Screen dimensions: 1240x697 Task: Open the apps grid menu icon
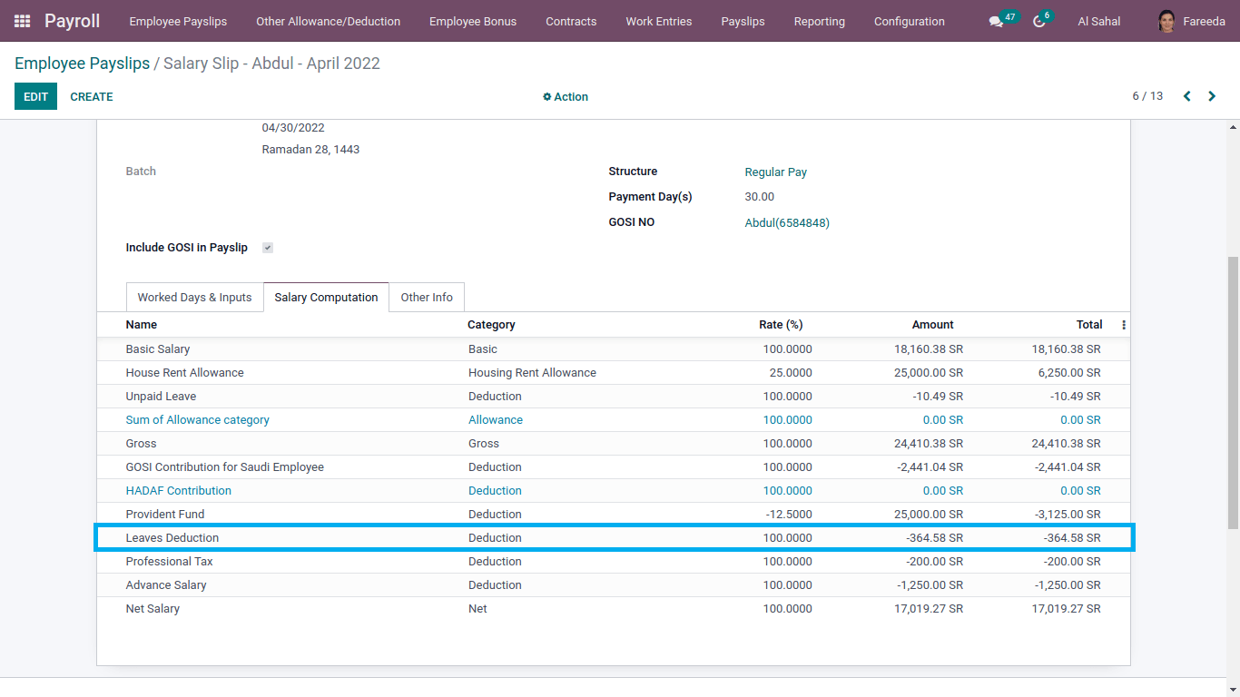click(x=22, y=21)
